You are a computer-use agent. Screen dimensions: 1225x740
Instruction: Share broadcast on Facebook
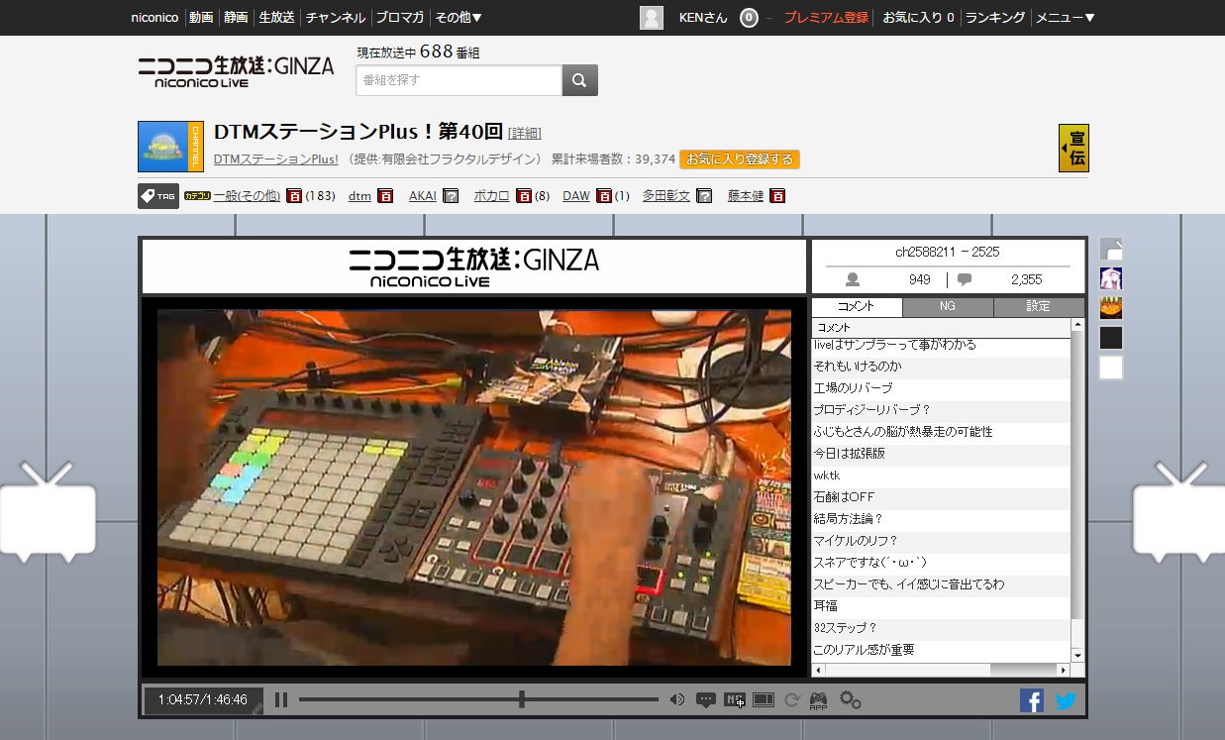(x=1032, y=700)
